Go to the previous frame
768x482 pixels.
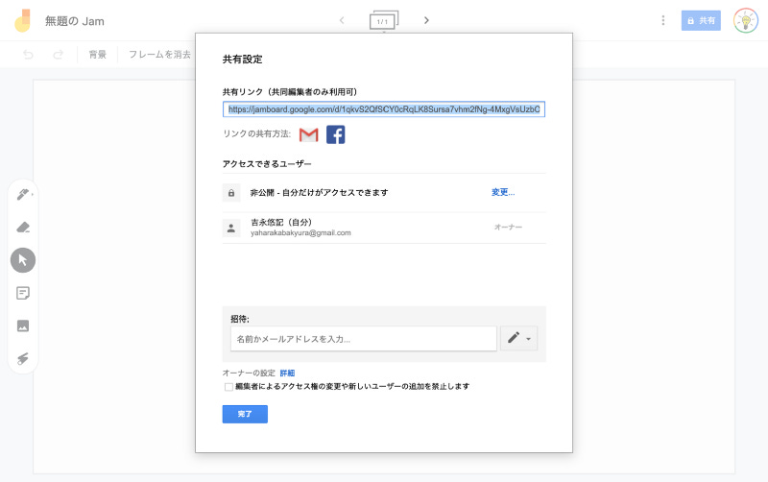tap(342, 20)
